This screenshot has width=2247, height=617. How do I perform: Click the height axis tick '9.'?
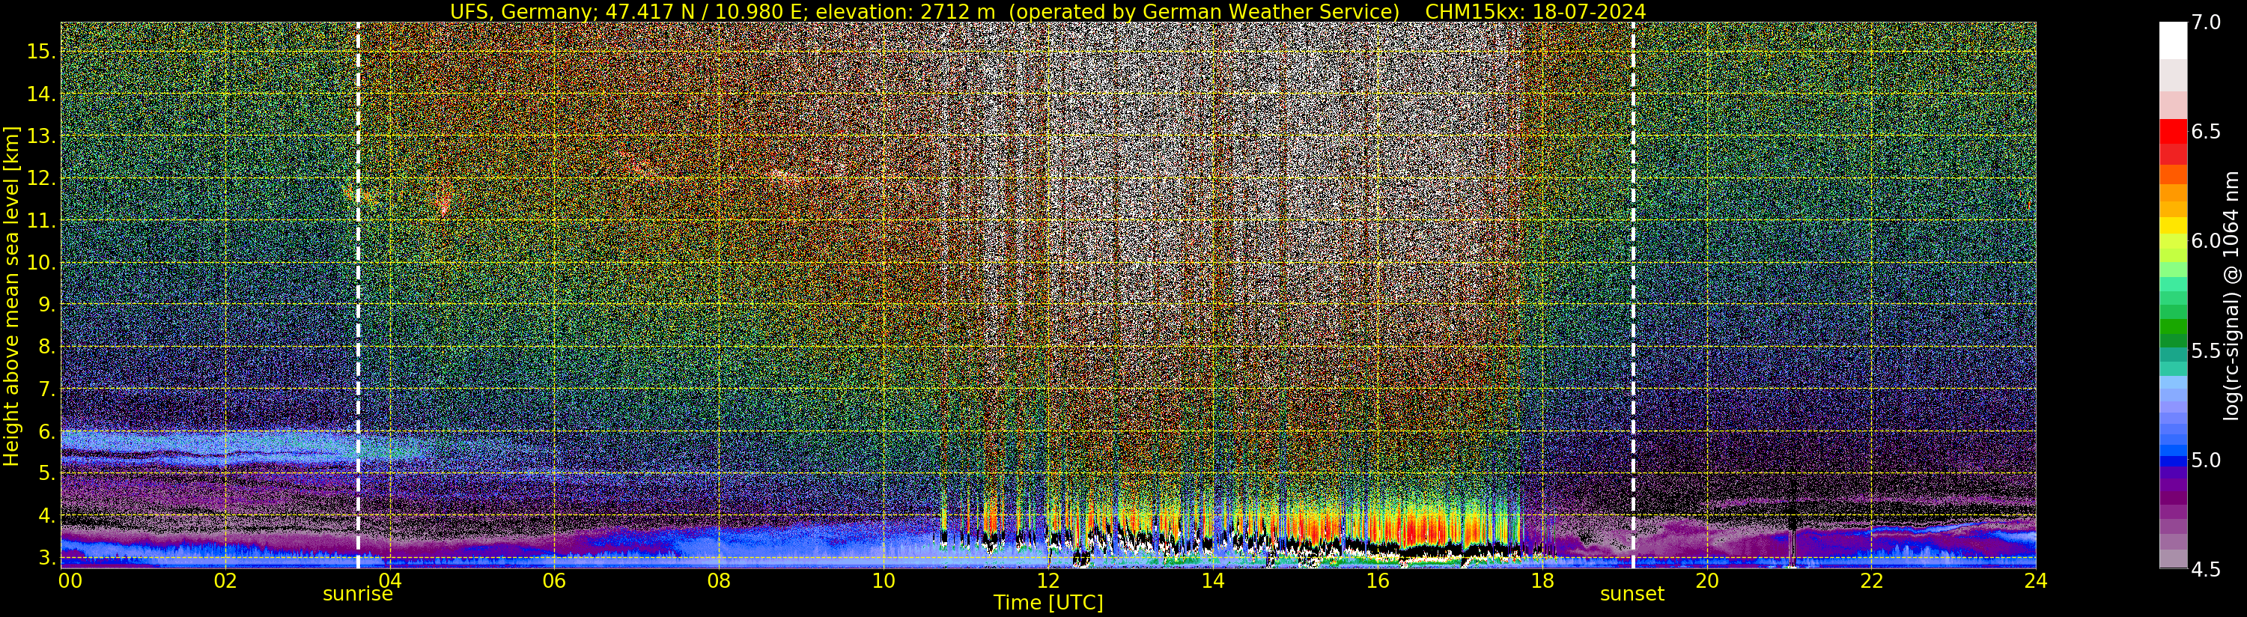(x=46, y=305)
